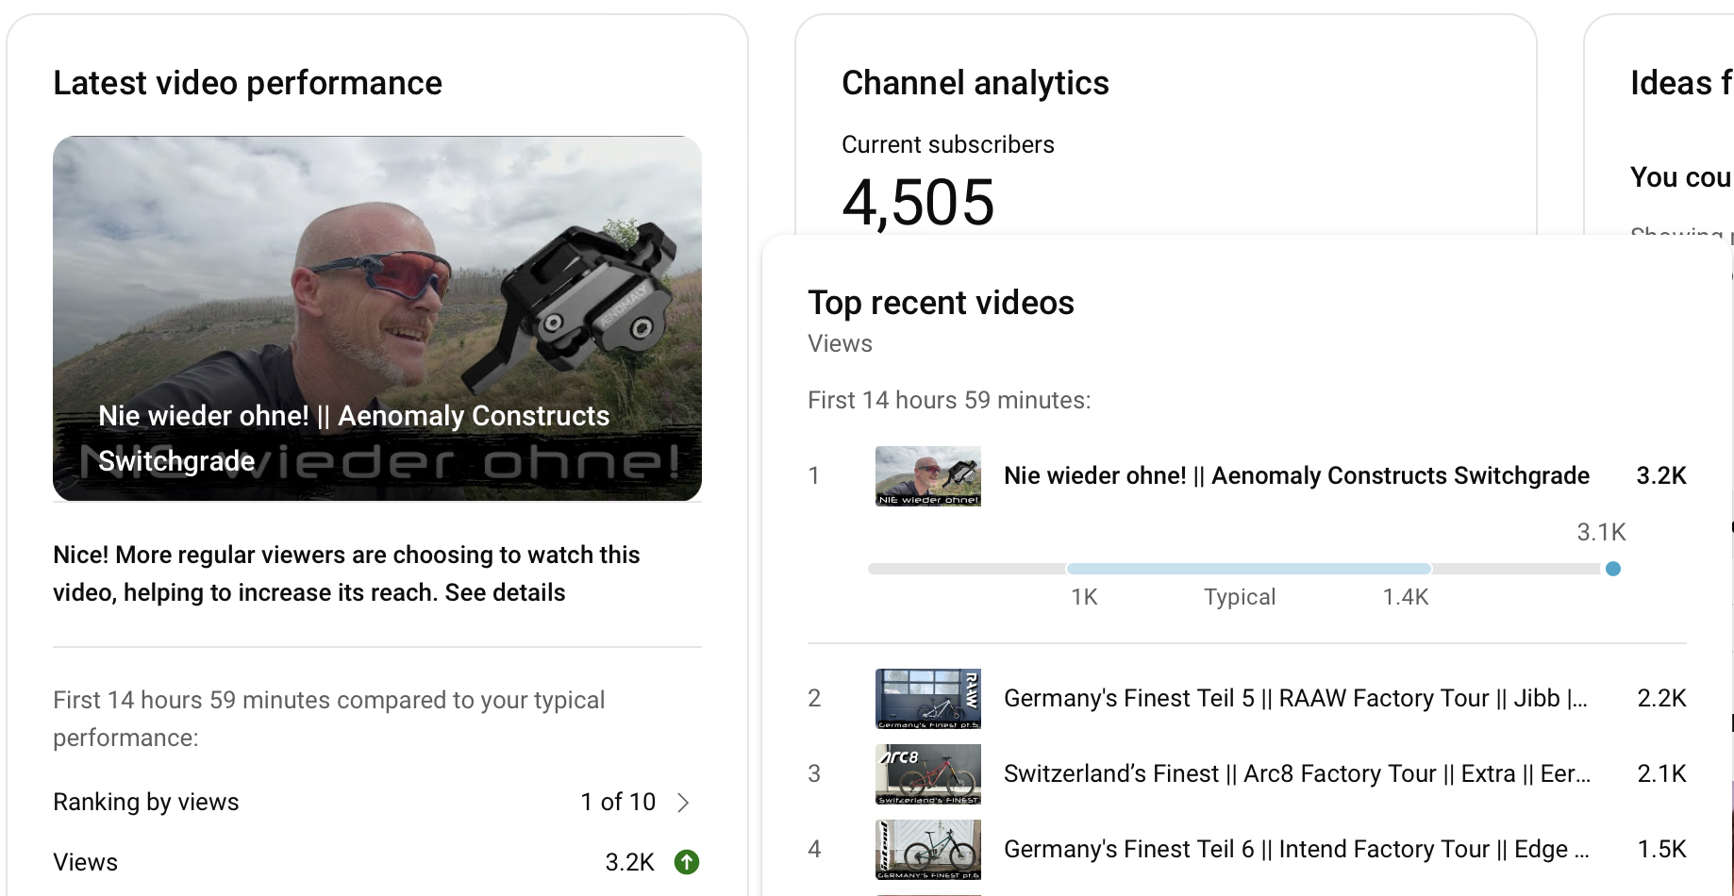Click the Typical label under the views bar
Viewport: 1734px width, 896px height.
click(x=1240, y=597)
